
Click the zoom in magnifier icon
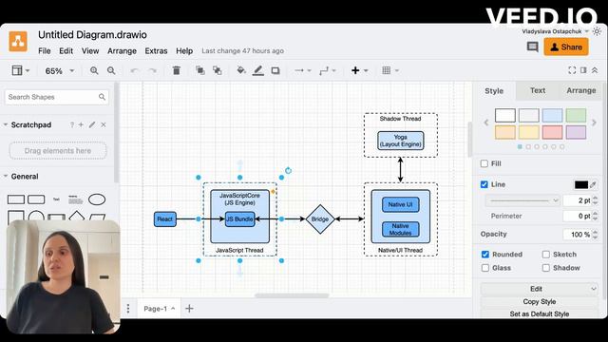coord(94,70)
